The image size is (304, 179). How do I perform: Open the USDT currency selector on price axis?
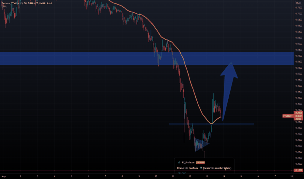coord(299,3)
